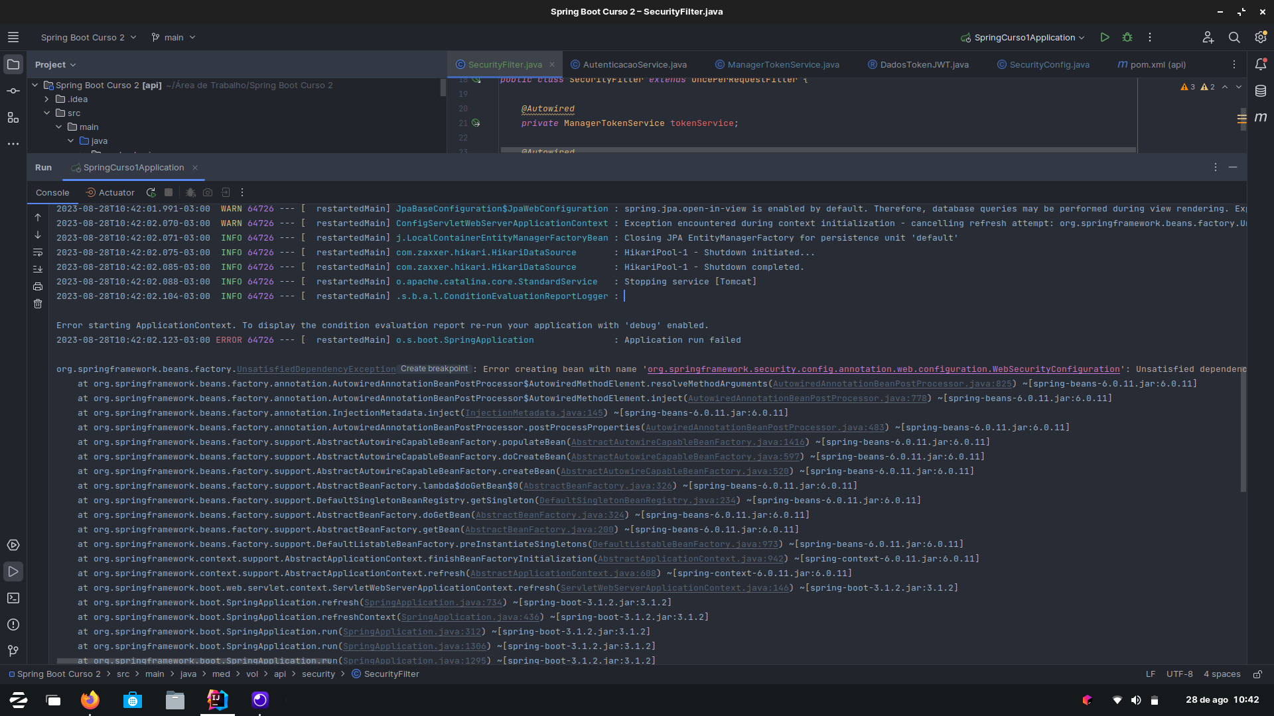Show more tool windows ellipsis
1274x716 pixels.
pos(13,144)
